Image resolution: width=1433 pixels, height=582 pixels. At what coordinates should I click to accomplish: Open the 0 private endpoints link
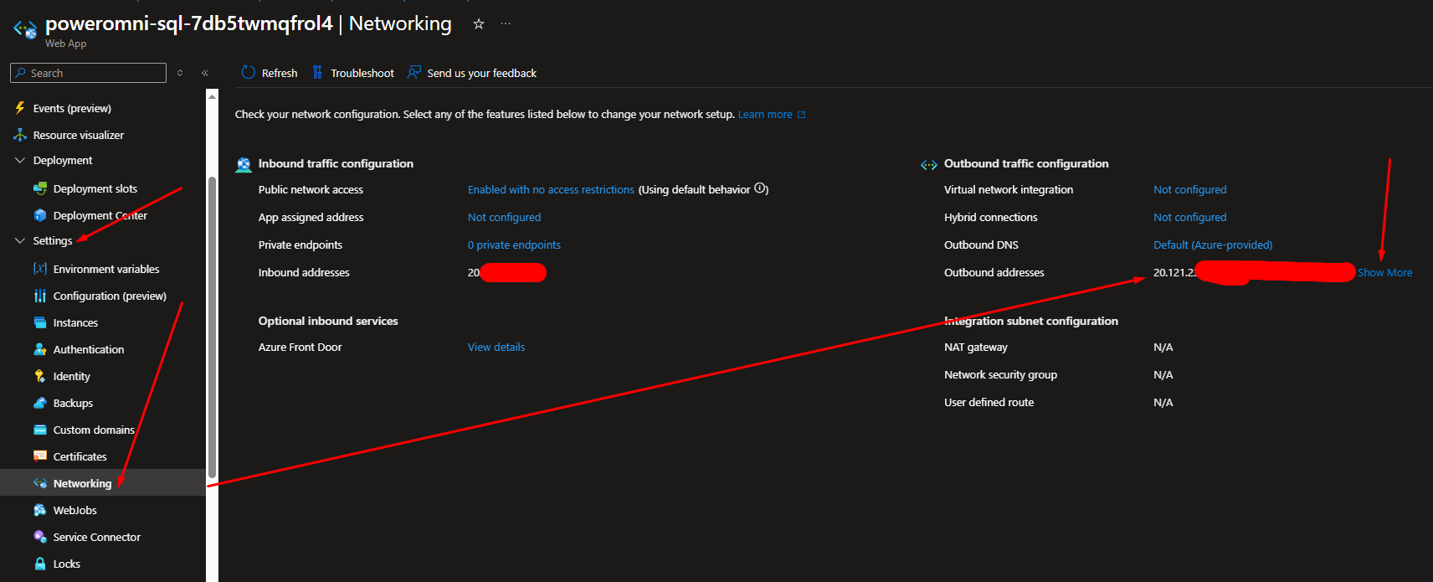click(x=514, y=245)
